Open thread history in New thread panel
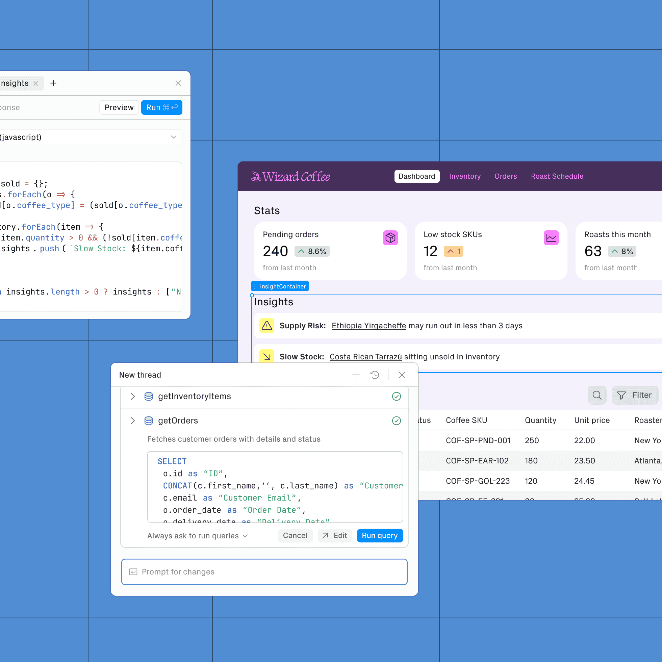Viewport: 662px width, 662px height. [375, 375]
